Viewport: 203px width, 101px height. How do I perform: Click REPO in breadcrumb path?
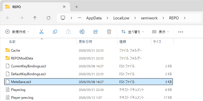174,18
